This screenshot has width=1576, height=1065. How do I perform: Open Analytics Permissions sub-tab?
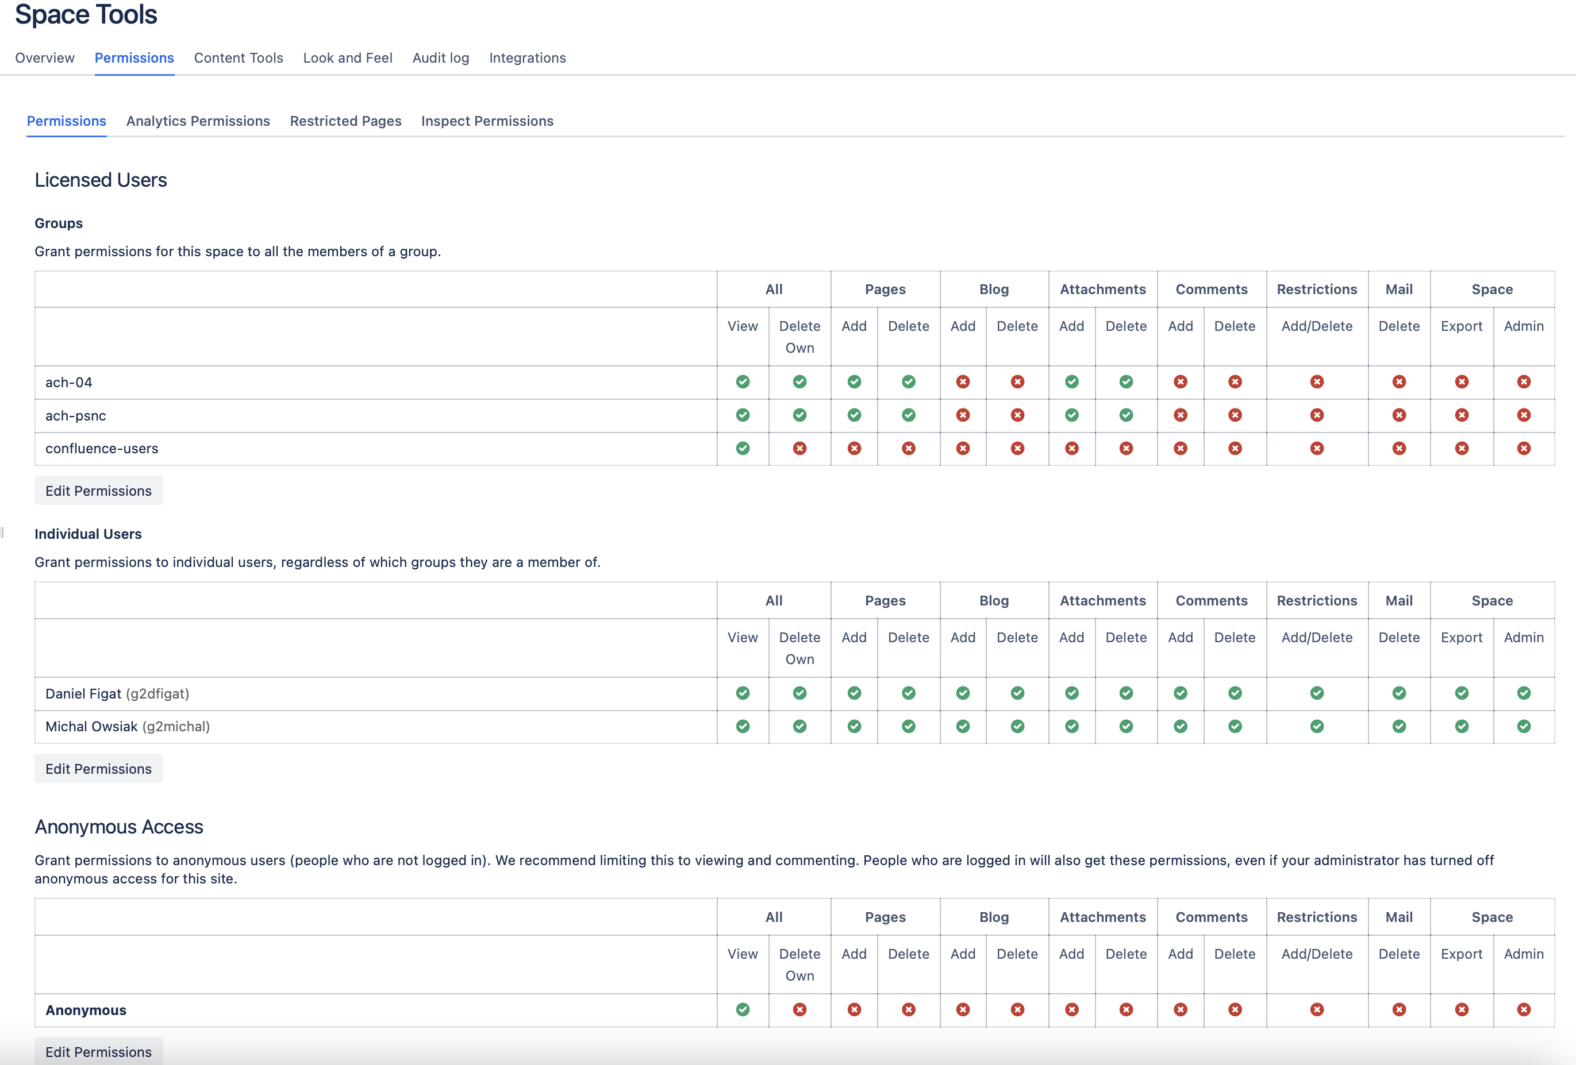pos(198,121)
